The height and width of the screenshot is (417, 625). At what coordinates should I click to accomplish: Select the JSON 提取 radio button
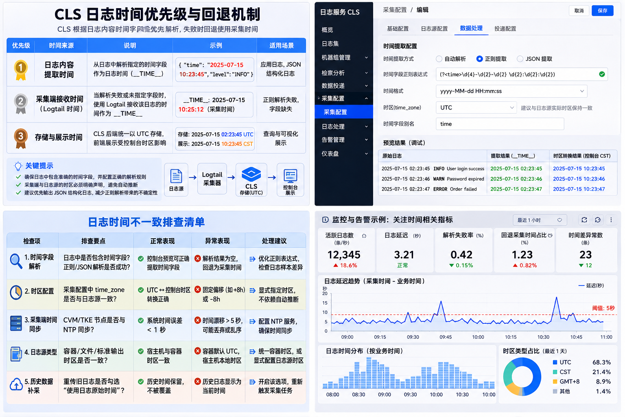[520, 59]
